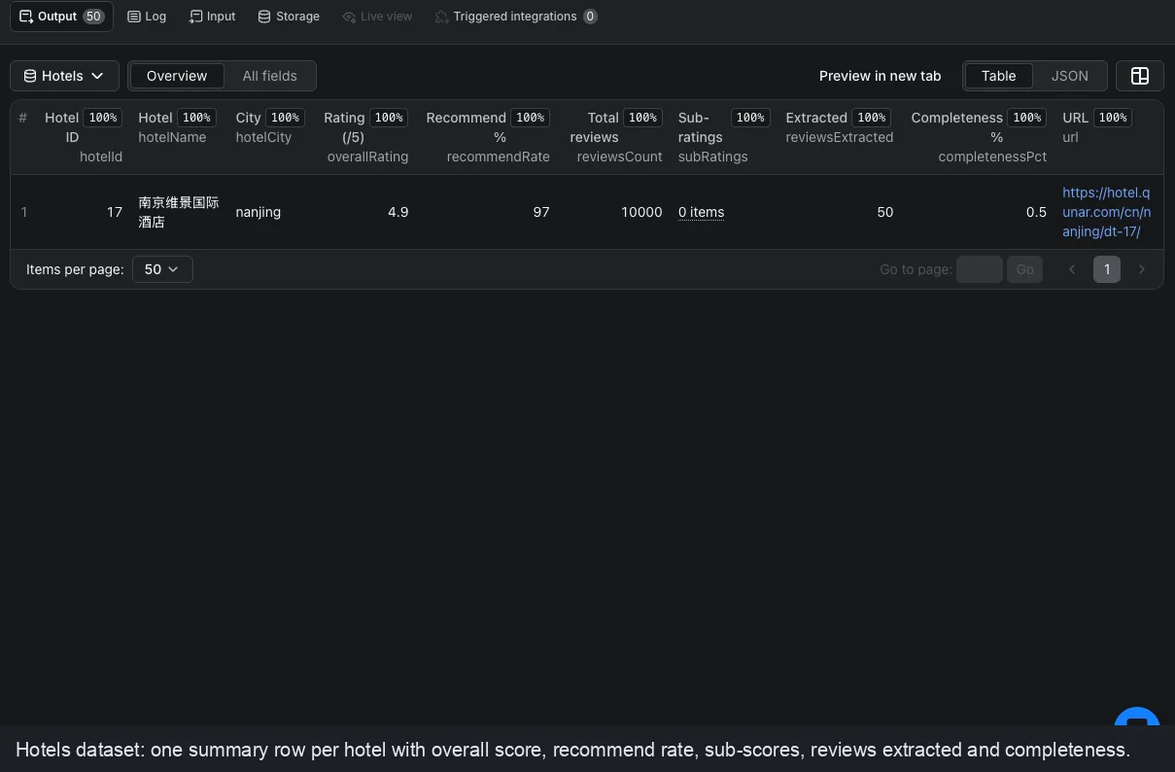Click the 'nanjing' city cell
This screenshot has height=772, width=1175.
click(x=258, y=212)
